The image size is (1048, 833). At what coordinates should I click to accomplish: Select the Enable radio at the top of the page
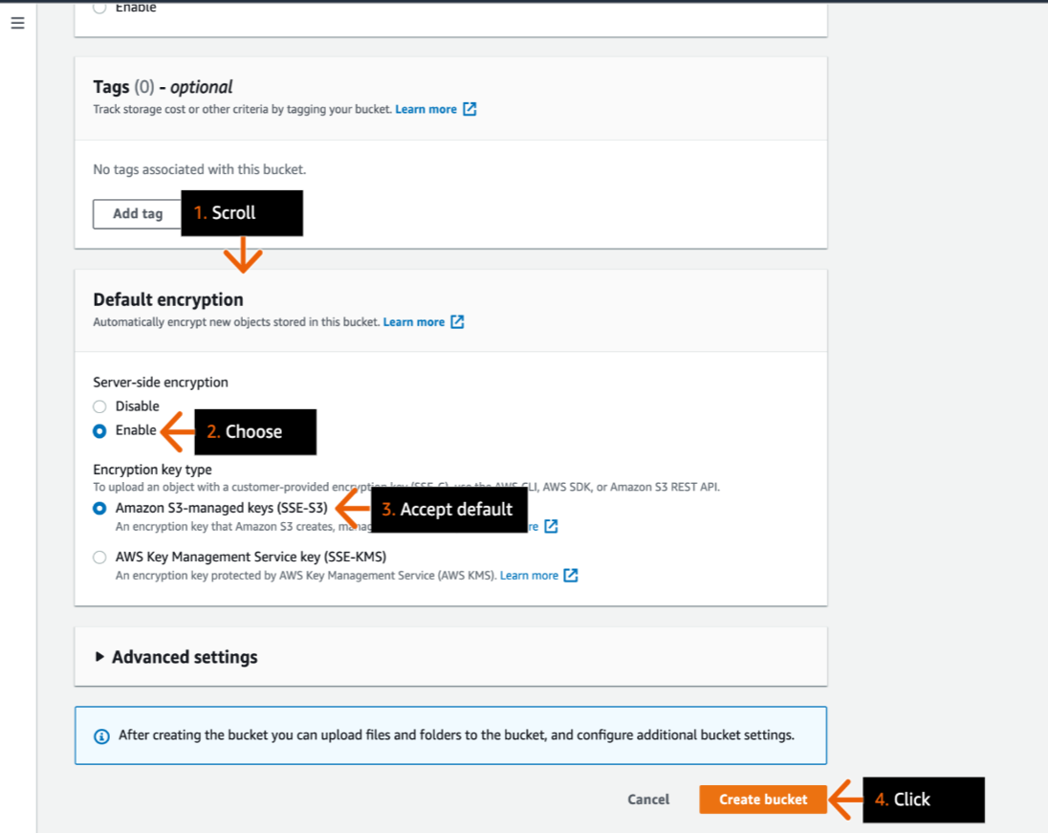pos(99,7)
